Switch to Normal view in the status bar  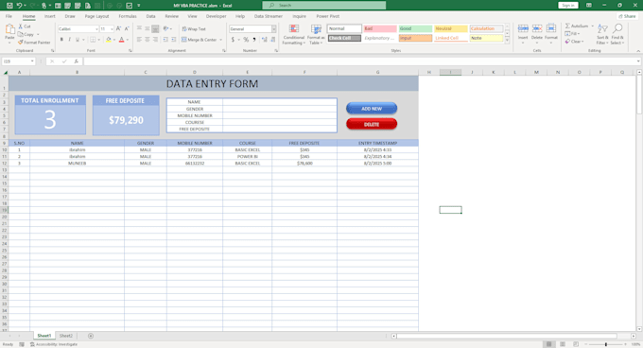[x=549, y=344]
